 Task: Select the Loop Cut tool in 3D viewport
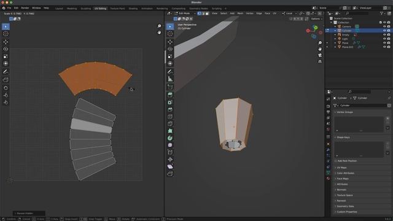pos(170,117)
